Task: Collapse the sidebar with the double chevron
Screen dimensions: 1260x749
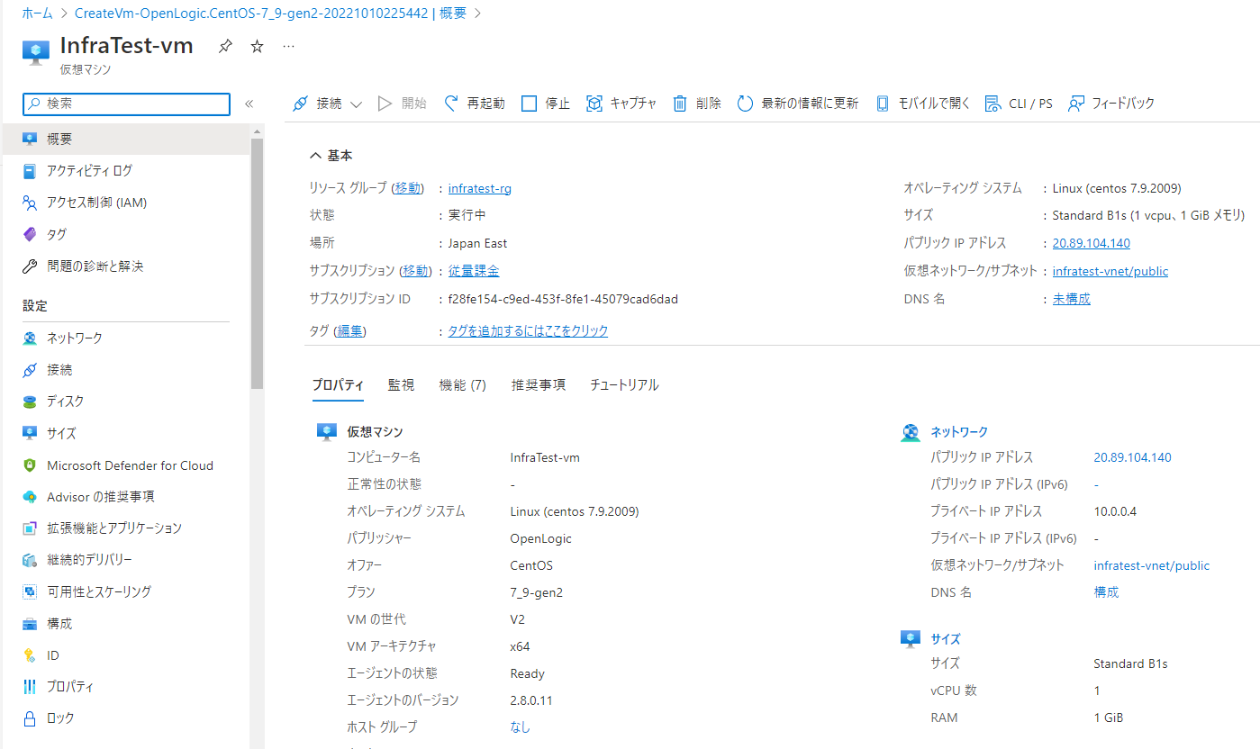Action: click(x=249, y=104)
